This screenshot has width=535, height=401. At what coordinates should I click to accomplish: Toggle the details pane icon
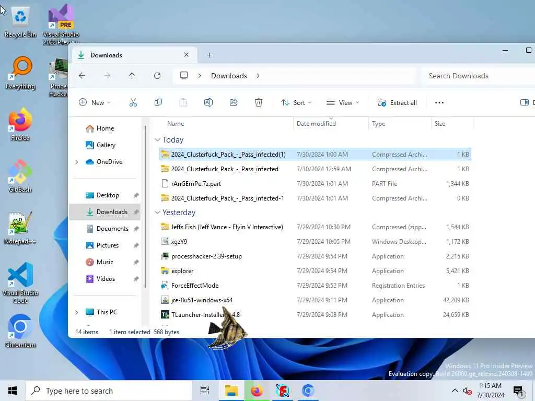point(524,102)
